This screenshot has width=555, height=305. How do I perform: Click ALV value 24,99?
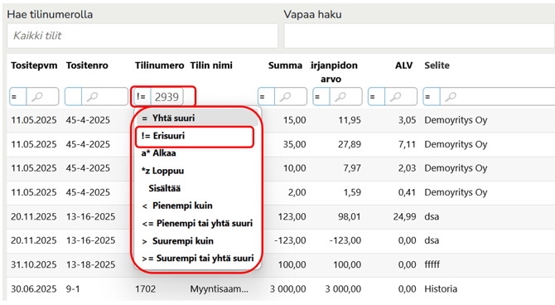click(x=404, y=217)
